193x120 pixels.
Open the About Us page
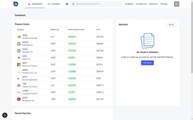point(153,4)
